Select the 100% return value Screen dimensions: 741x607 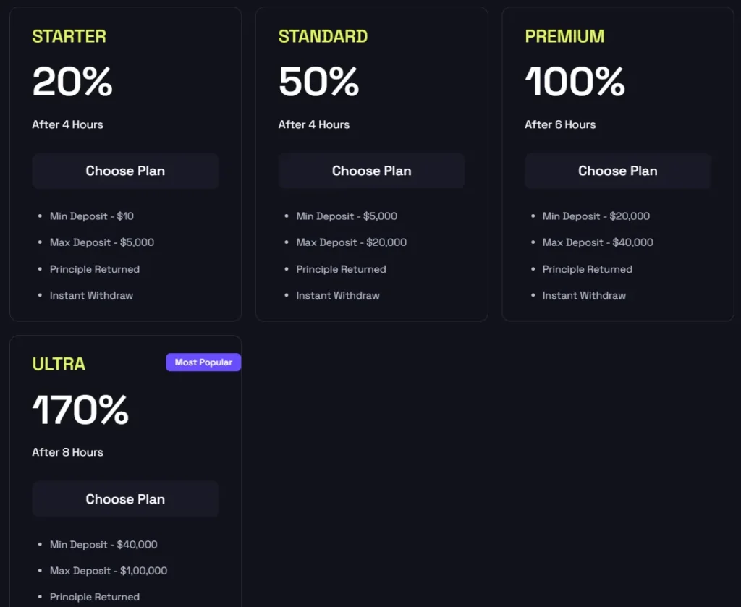coord(575,82)
